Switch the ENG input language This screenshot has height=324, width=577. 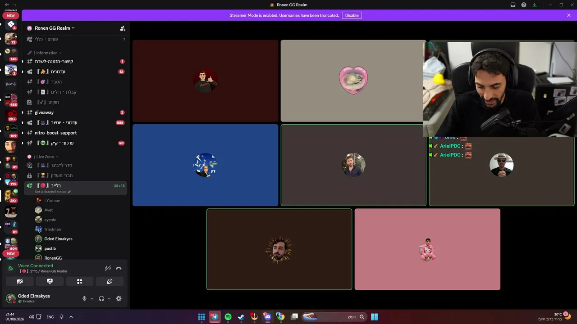pos(50,317)
